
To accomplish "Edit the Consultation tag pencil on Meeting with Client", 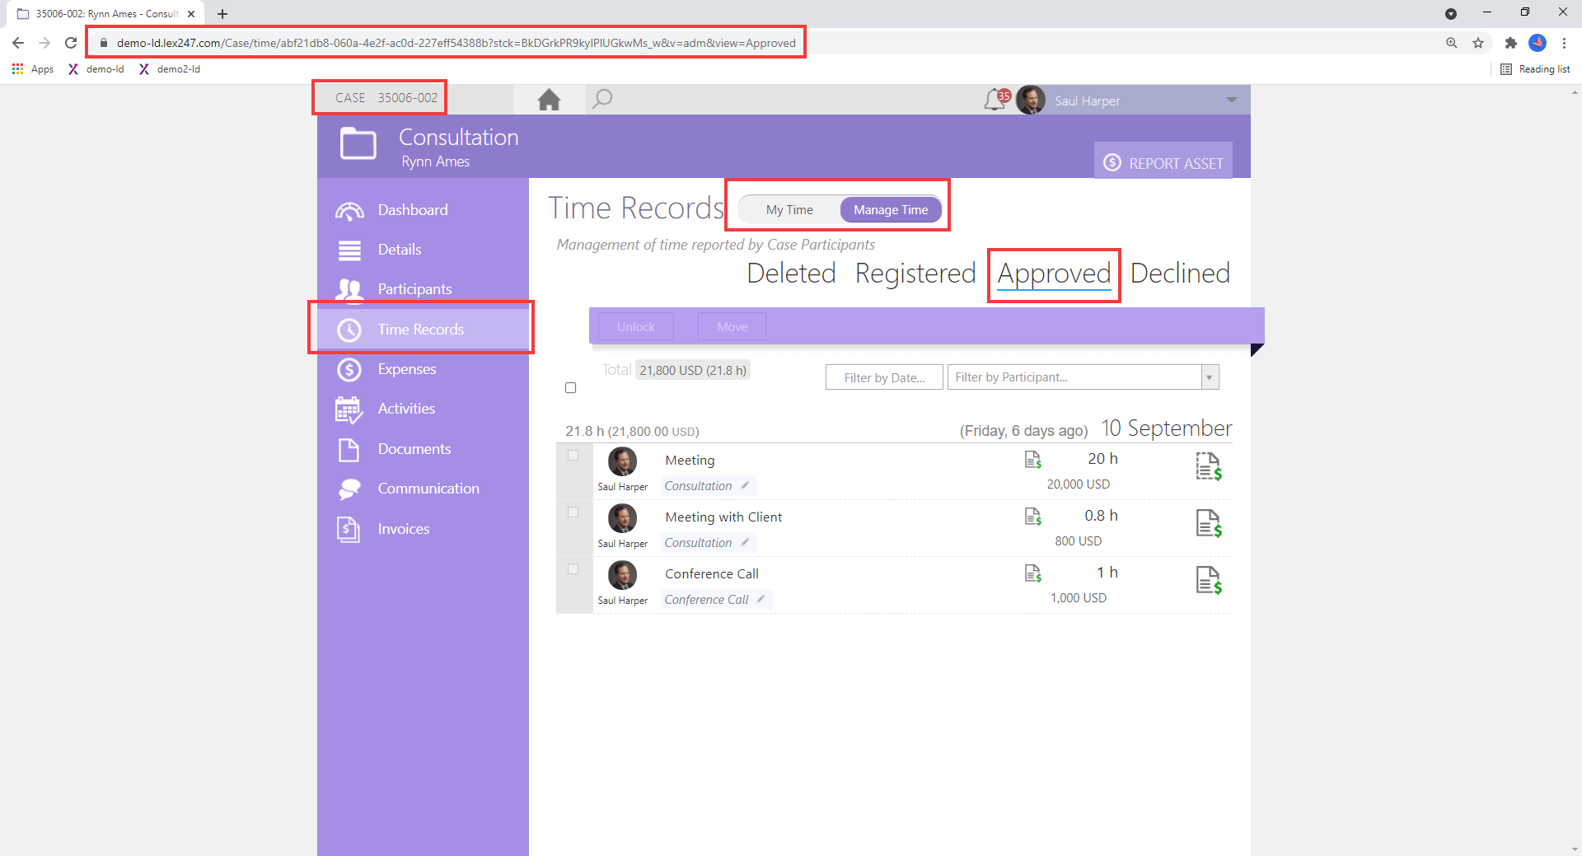I will pos(745,542).
